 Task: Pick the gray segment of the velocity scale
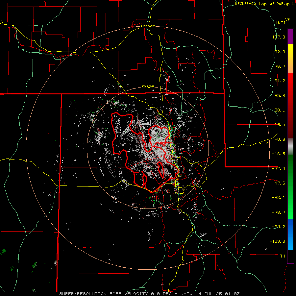(x=290, y=146)
